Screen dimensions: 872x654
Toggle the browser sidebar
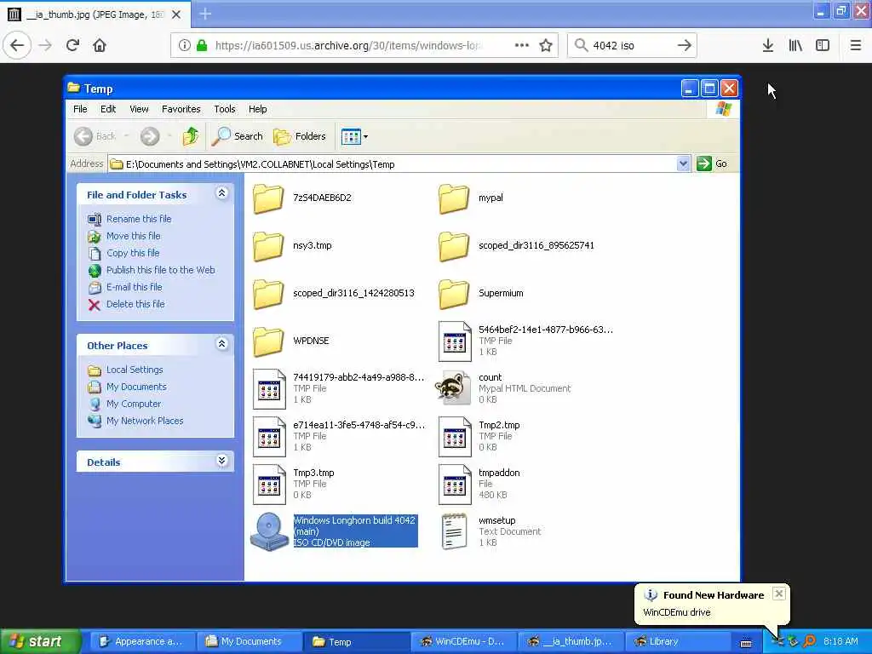(823, 45)
